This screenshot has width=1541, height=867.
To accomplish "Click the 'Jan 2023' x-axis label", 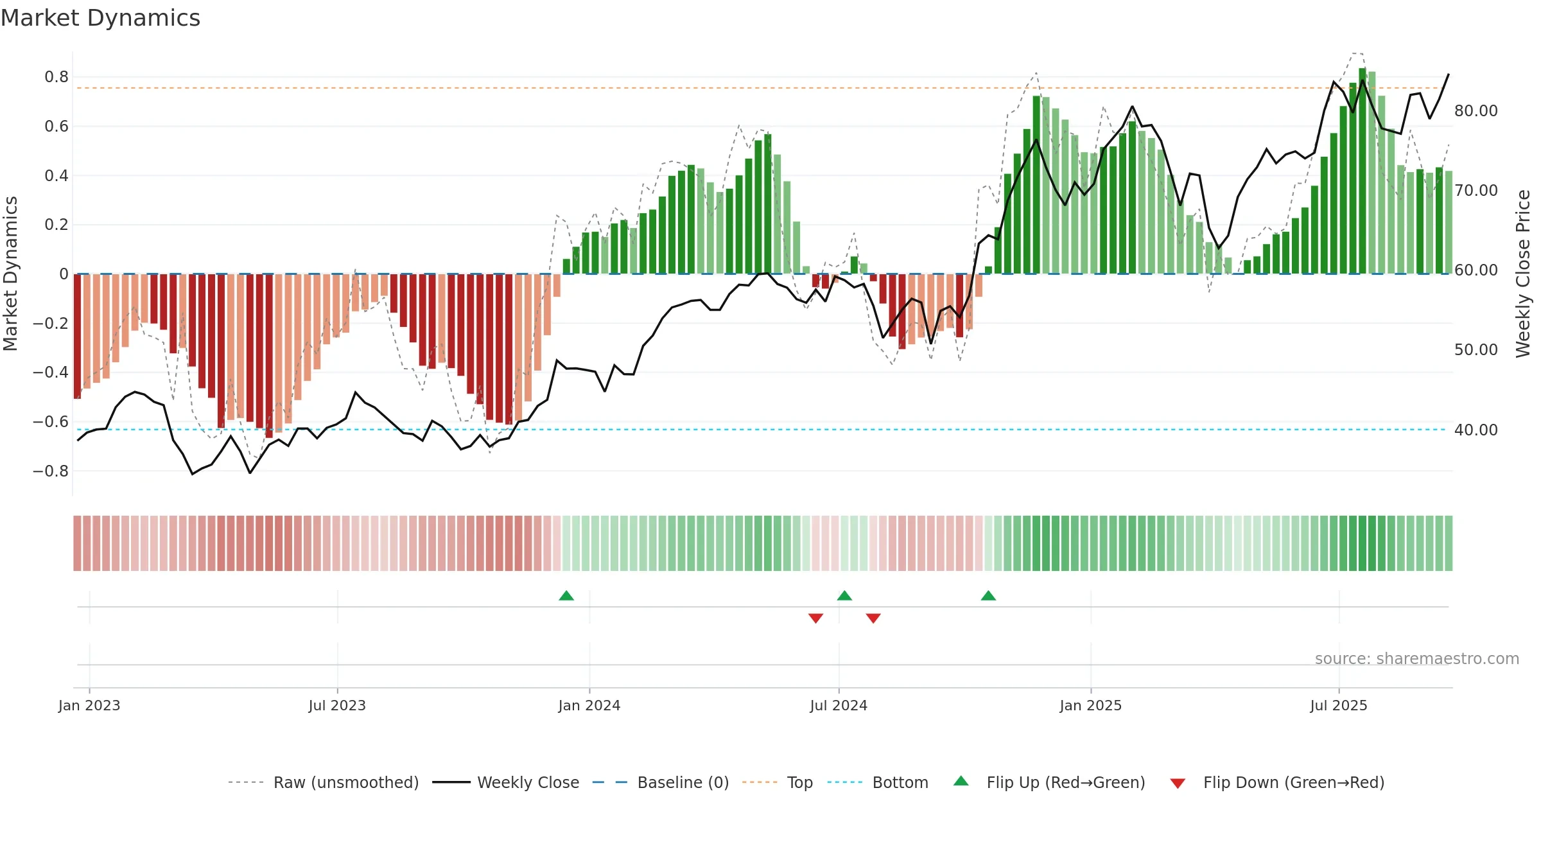I will point(89,705).
